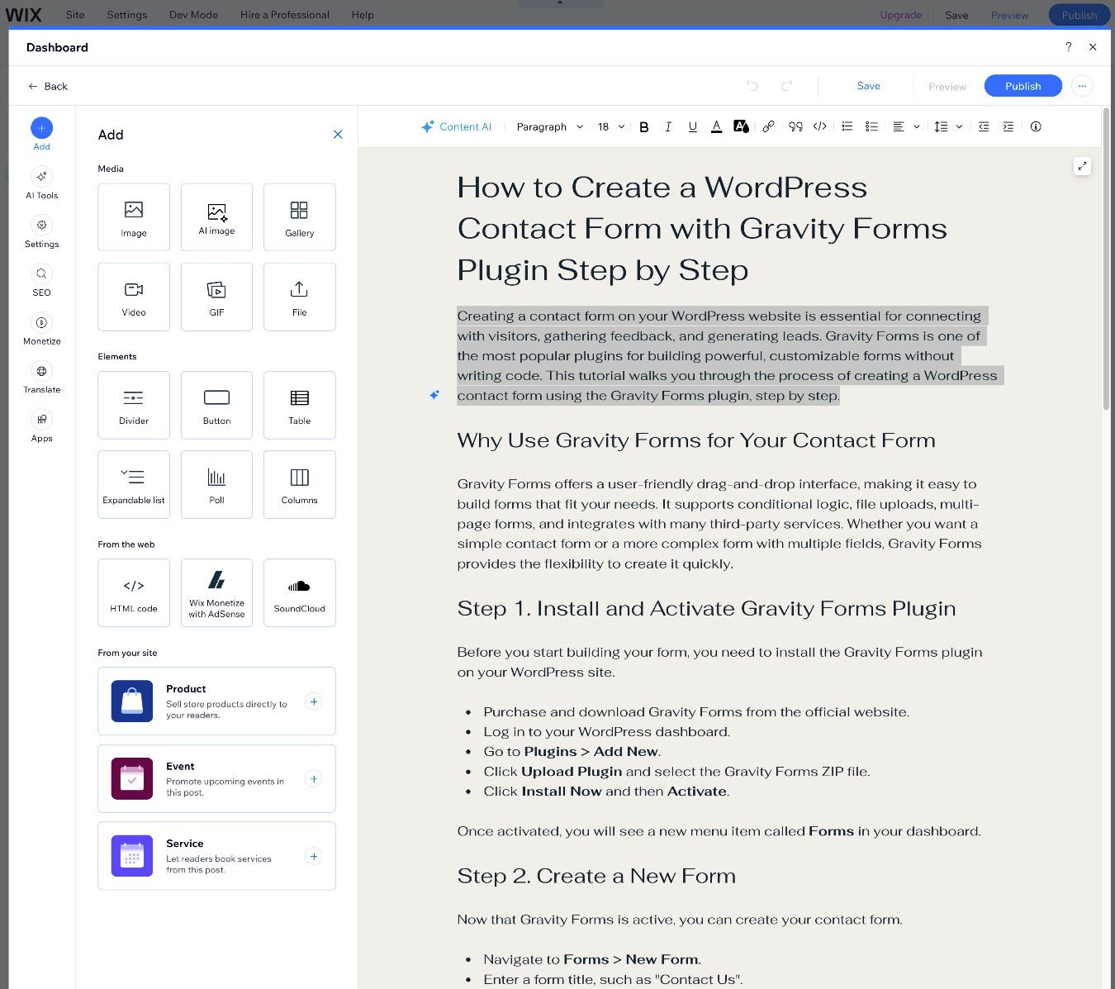Toggle bold formatting on selected text
This screenshot has width=1115, height=989.
(644, 126)
